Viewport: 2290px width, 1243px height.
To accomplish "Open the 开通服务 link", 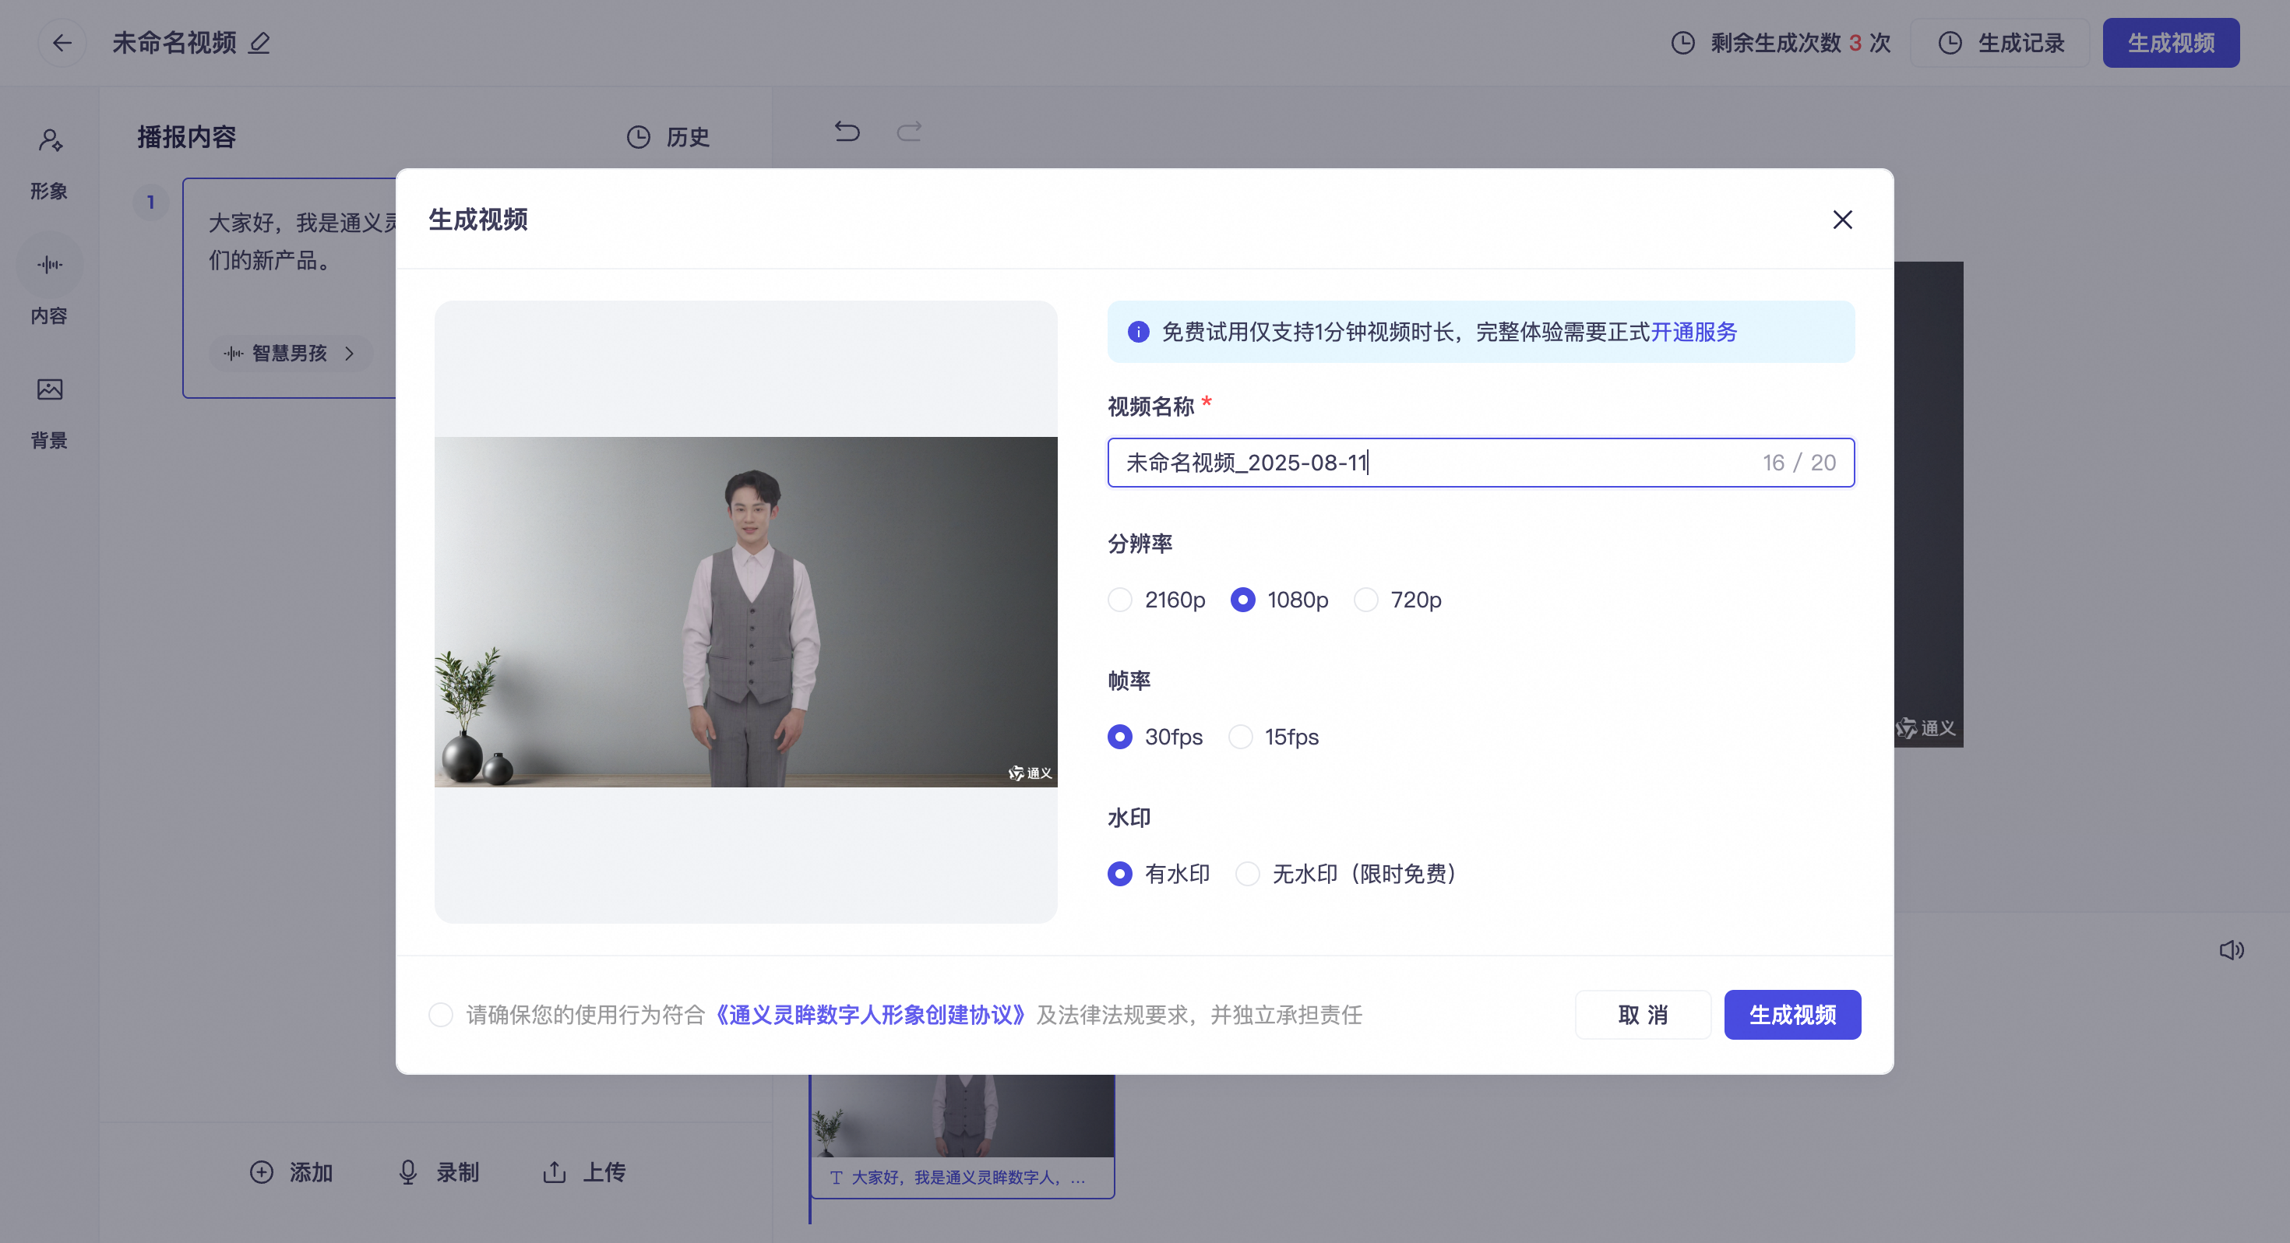I will click(1693, 332).
